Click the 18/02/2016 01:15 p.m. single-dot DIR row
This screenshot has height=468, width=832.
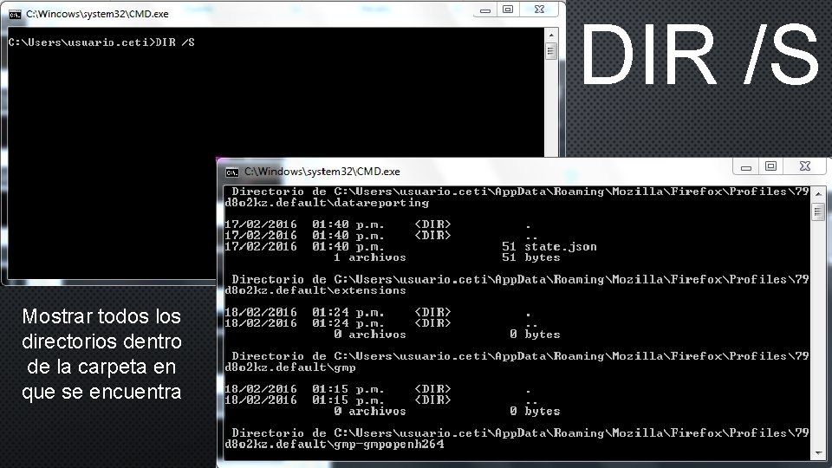(x=378, y=389)
